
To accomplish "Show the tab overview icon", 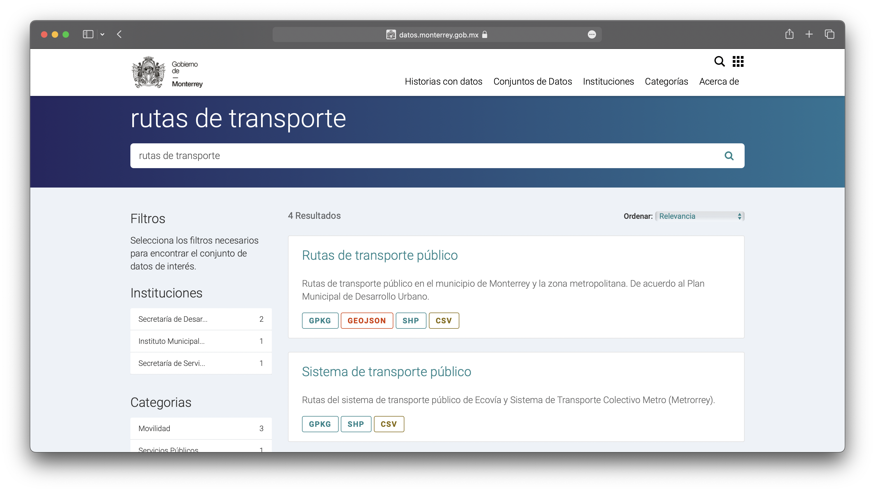I will pos(829,34).
